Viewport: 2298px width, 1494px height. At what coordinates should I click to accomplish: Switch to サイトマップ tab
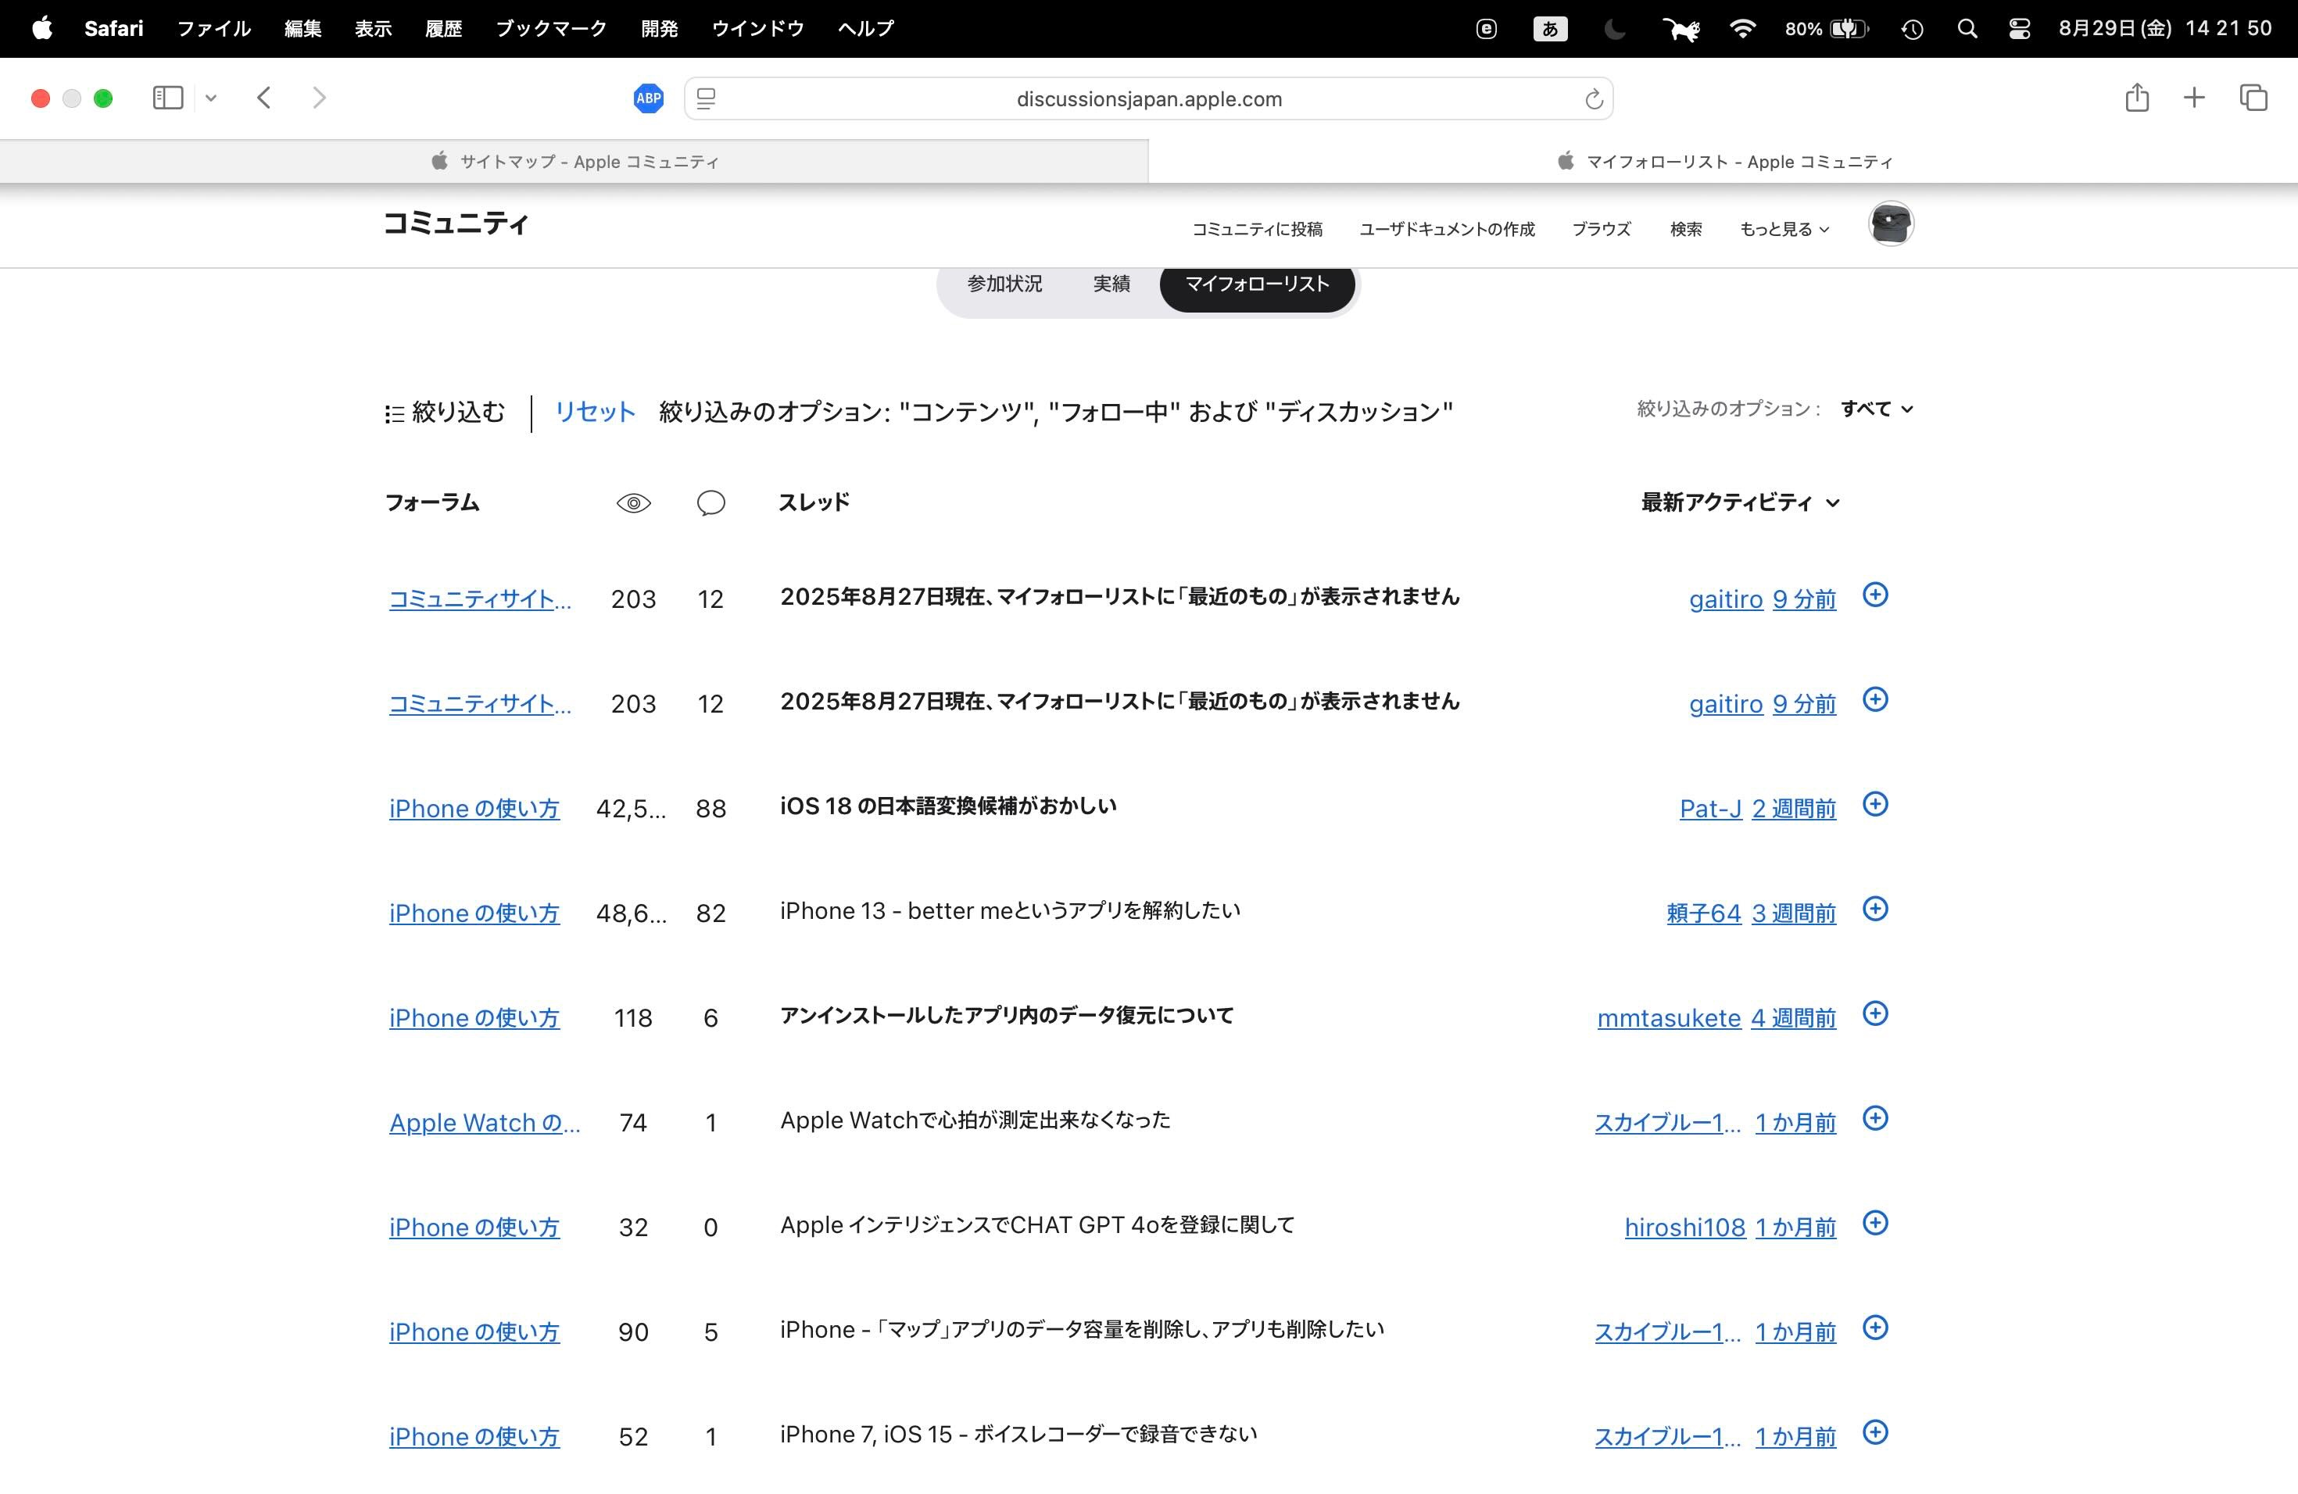[x=574, y=163]
